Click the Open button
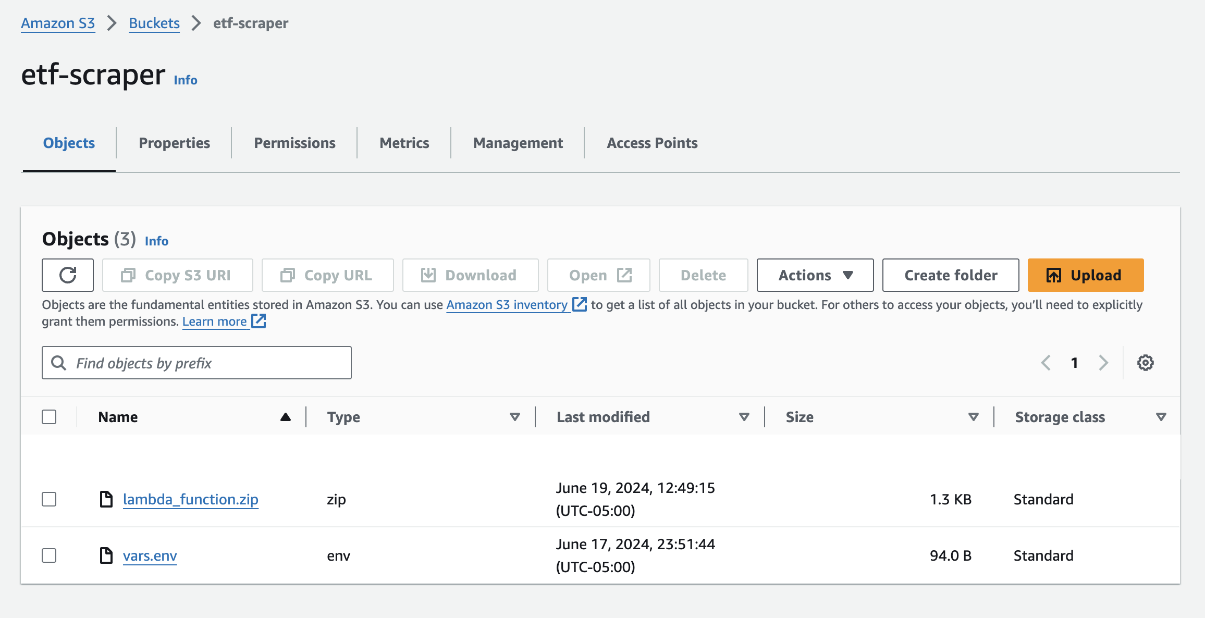Viewport: 1205px width, 618px height. pyautogui.click(x=599, y=275)
